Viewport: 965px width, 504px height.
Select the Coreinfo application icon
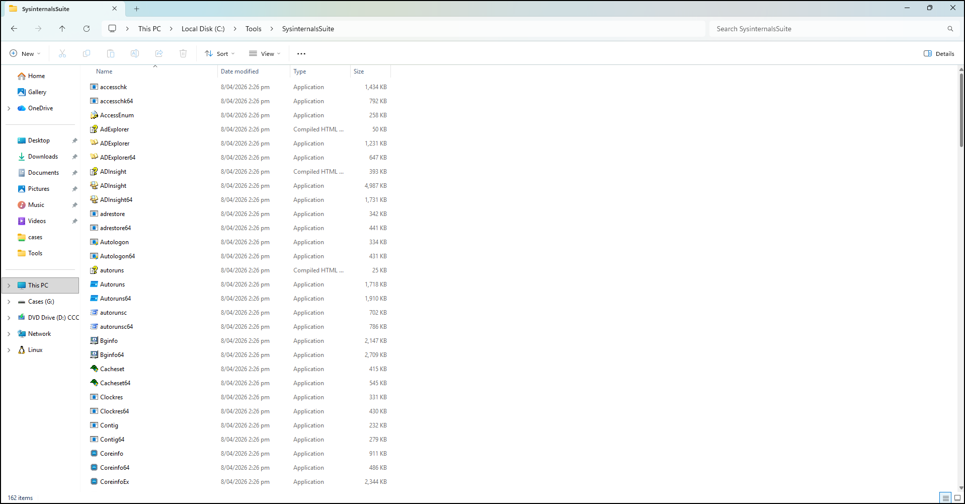coord(94,454)
